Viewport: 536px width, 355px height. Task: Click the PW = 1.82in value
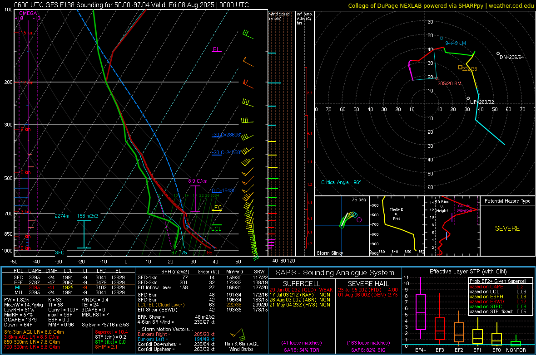point(17,300)
